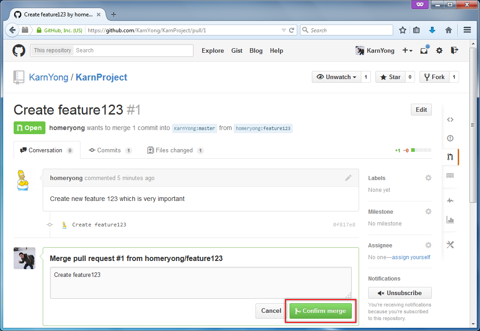Toggle notifications with the Unsubscribe button
The height and width of the screenshot is (331, 480).
(x=400, y=293)
